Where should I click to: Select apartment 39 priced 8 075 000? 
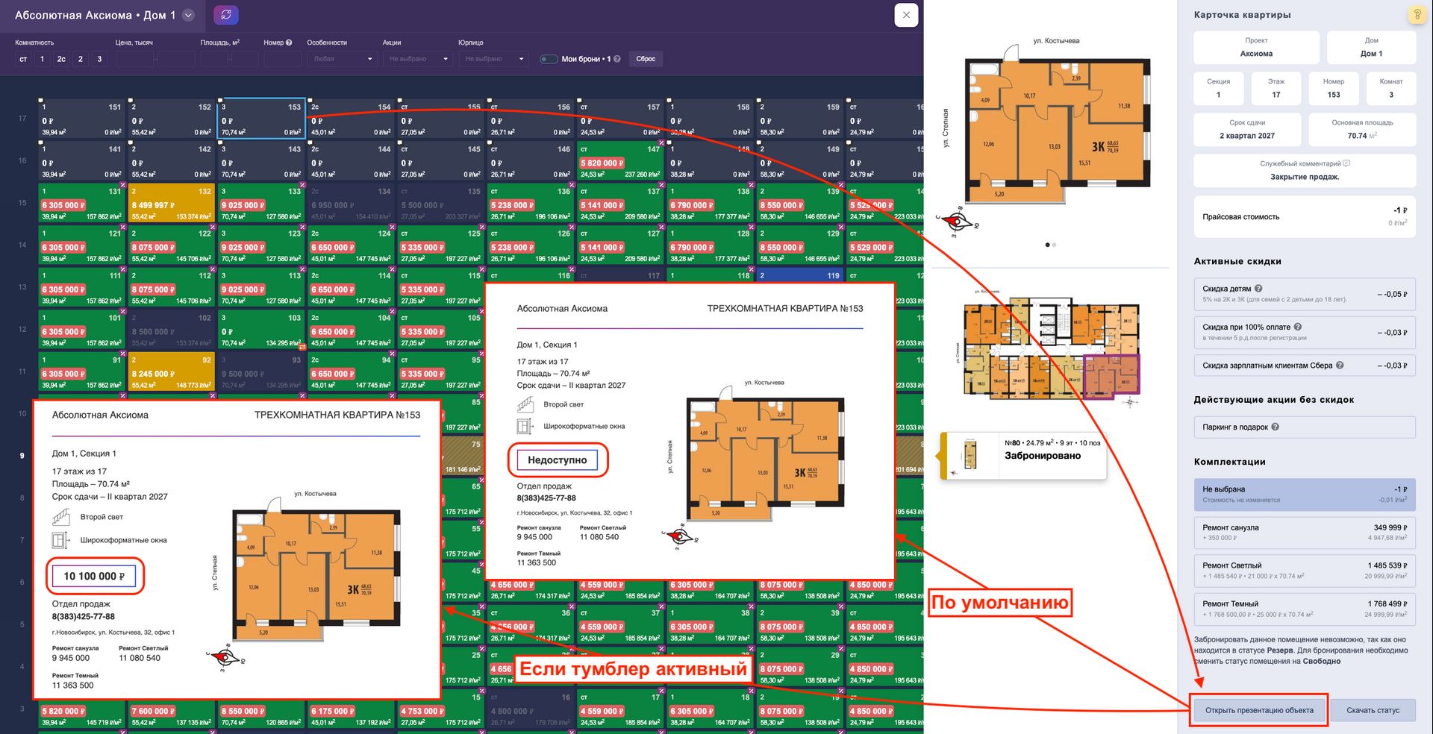800,624
